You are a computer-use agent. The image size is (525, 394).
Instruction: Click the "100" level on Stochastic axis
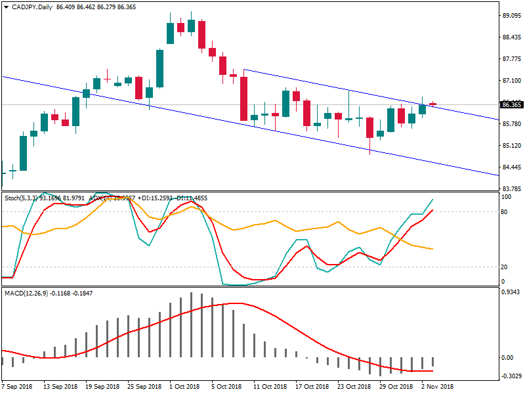(506, 197)
